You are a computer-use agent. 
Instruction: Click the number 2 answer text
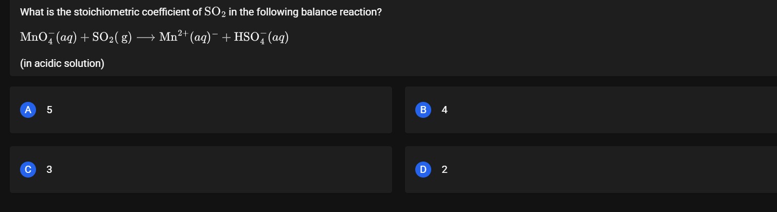pos(445,169)
